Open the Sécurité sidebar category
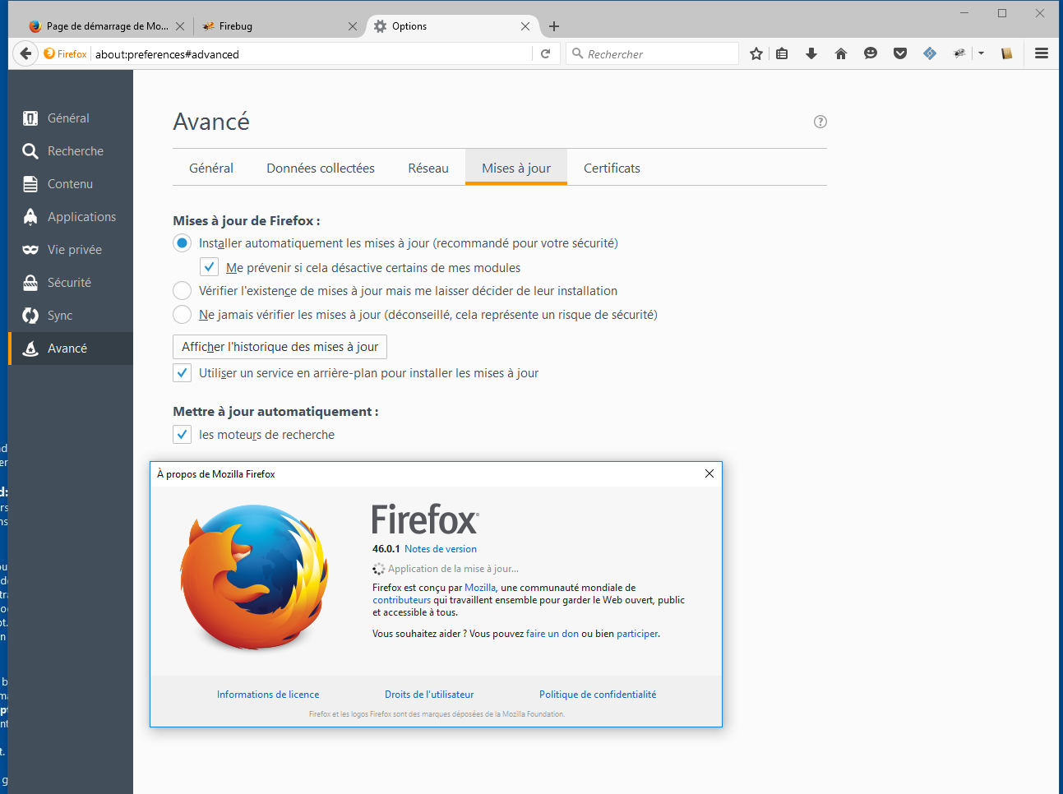This screenshot has width=1063, height=794. point(71,283)
